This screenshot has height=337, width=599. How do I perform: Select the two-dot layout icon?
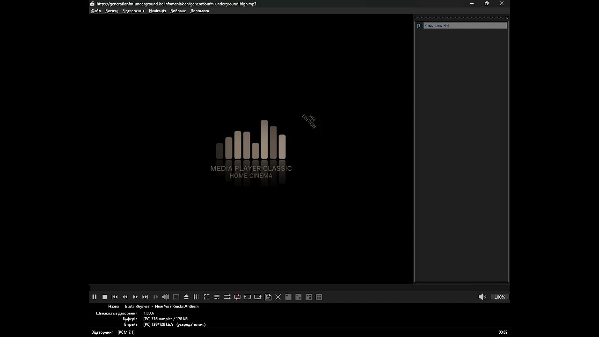coord(299,297)
